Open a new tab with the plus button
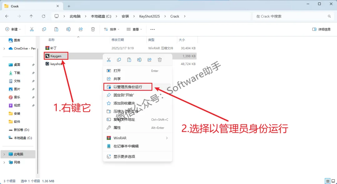 69,6
